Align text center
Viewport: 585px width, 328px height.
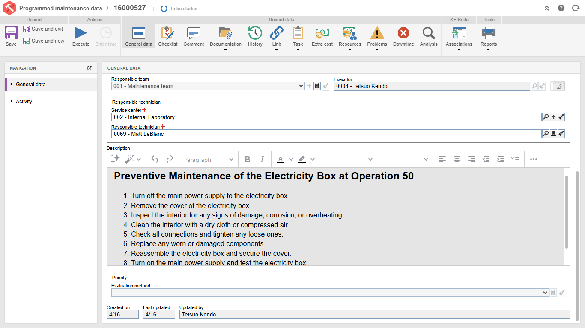pos(457,159)
